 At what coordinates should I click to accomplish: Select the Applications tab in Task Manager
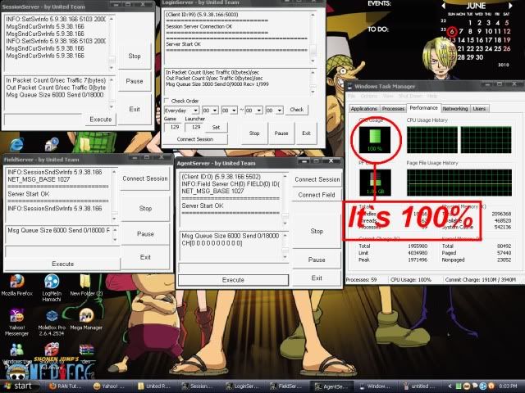(363, 108)
